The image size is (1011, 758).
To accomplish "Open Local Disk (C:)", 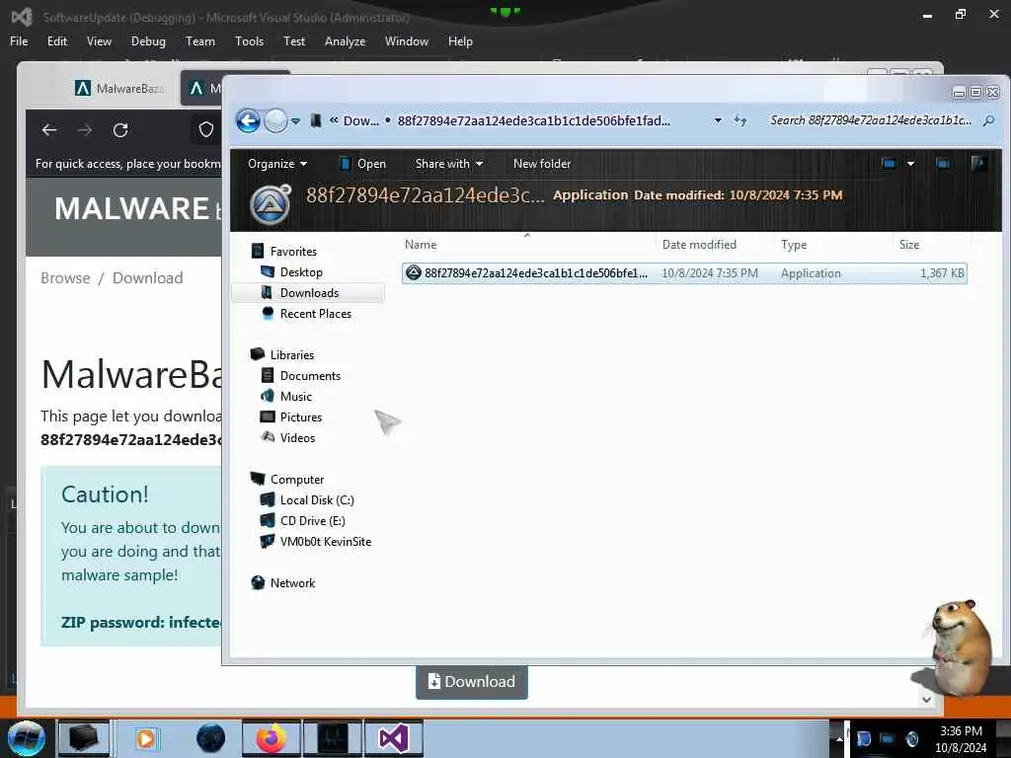I will (317, 500).
